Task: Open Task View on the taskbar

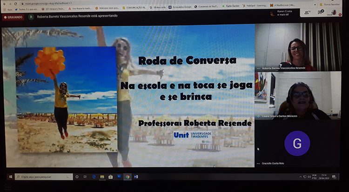Action: coord(85,177)
